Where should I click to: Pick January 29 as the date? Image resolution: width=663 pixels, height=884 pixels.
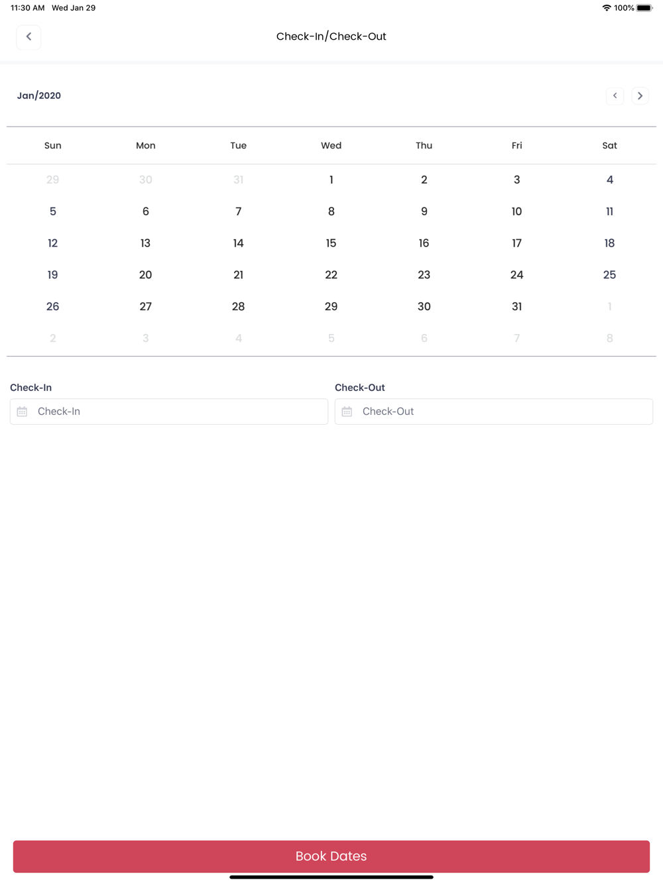pyautogui.click(x=331, y=306)
